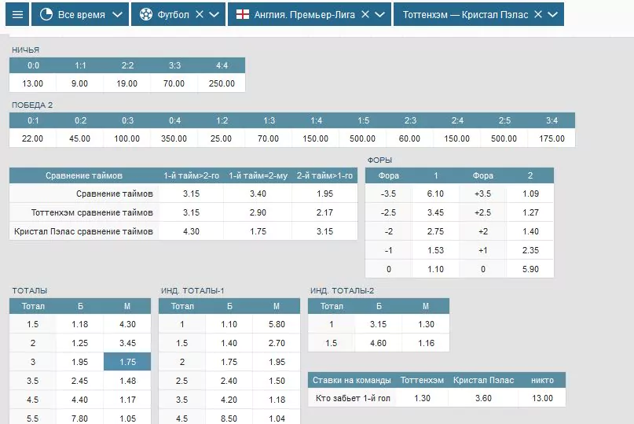This screenshot has width=634, height=424.
Task: Click 2-й тайм>1-го column header
Action: 324,175
